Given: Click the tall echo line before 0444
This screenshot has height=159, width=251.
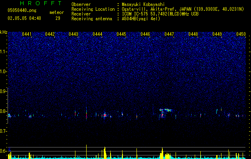Looking at the screenshot, I should point(87,113).
